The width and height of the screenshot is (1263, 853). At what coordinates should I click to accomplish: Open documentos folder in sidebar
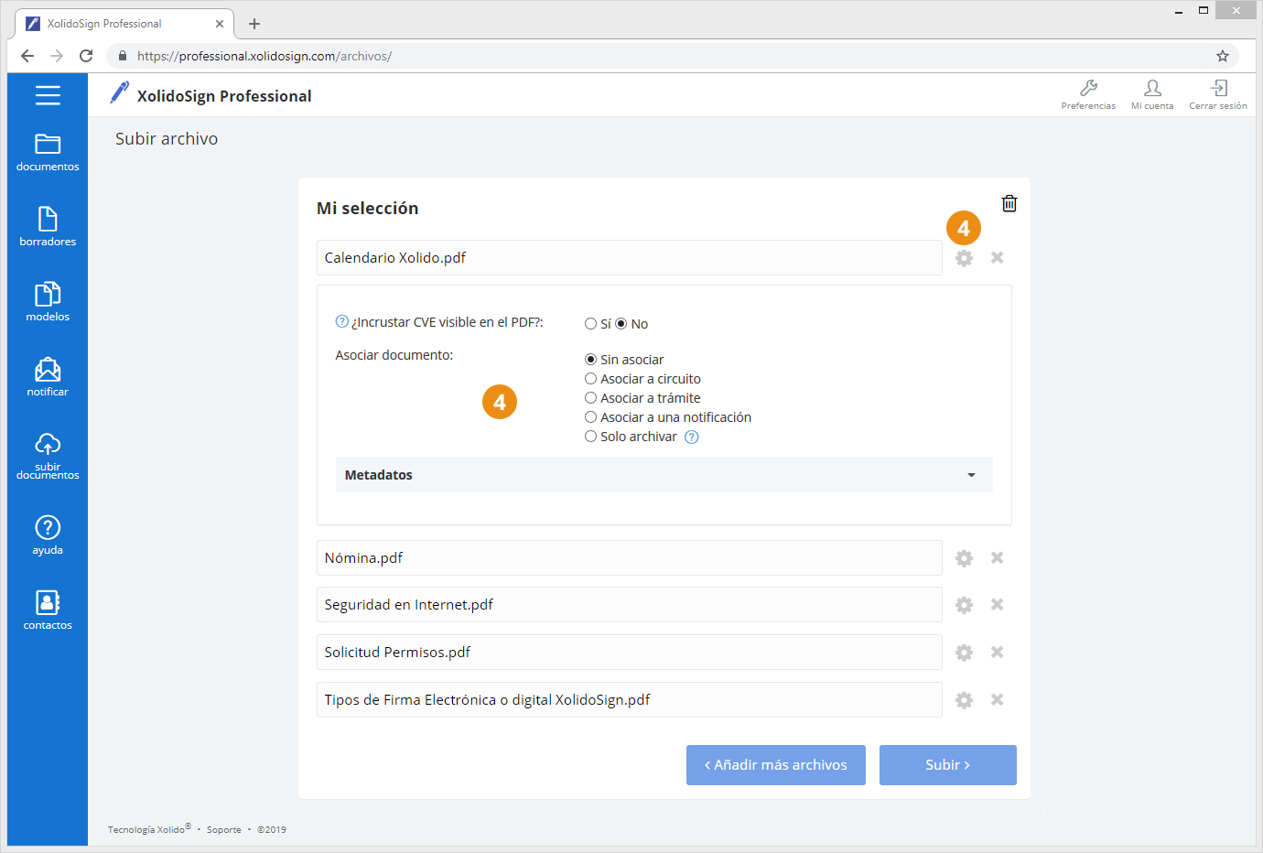point(48,153)
